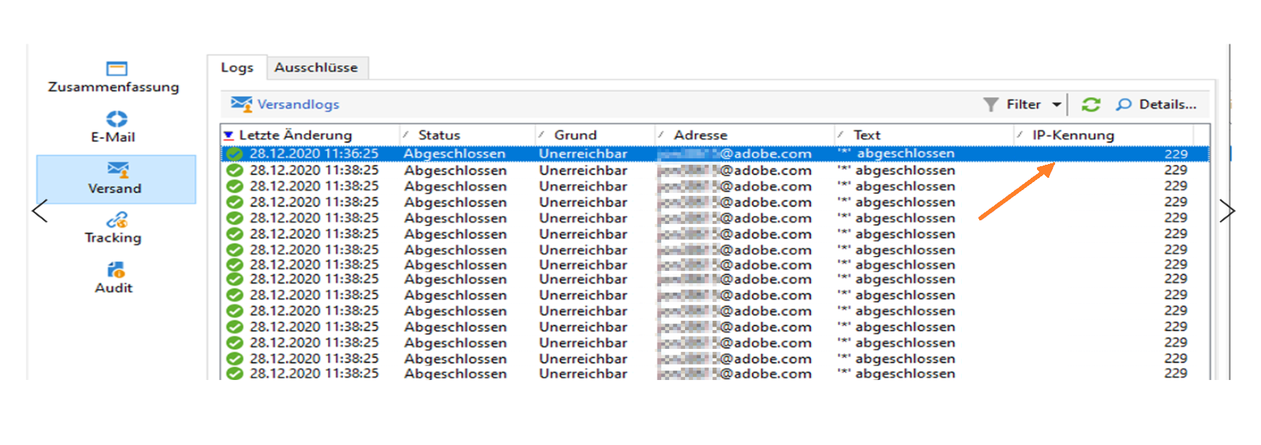
Task: Click the Versandlogs envelope icon
Action: point(241,104)
